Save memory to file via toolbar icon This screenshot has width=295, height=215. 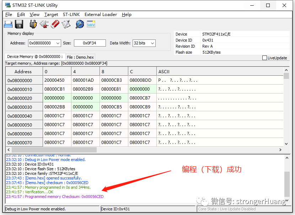(18, 24)
